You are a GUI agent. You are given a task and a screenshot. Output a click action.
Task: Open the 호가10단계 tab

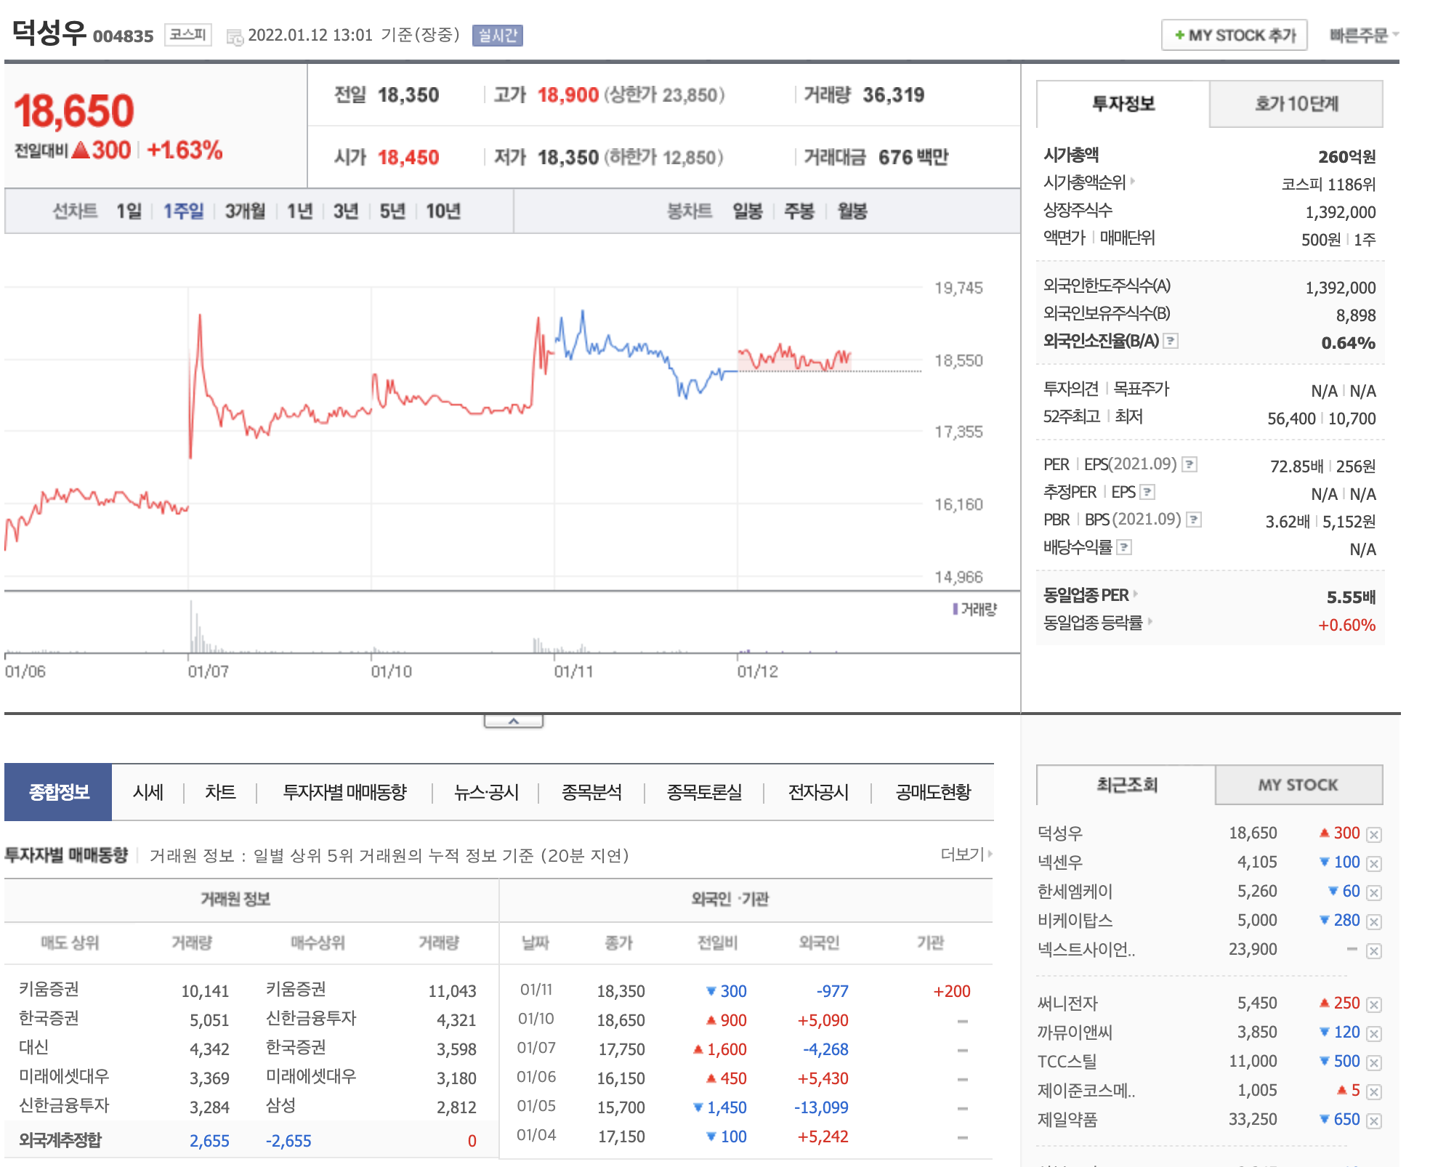tap(1296, 104)
